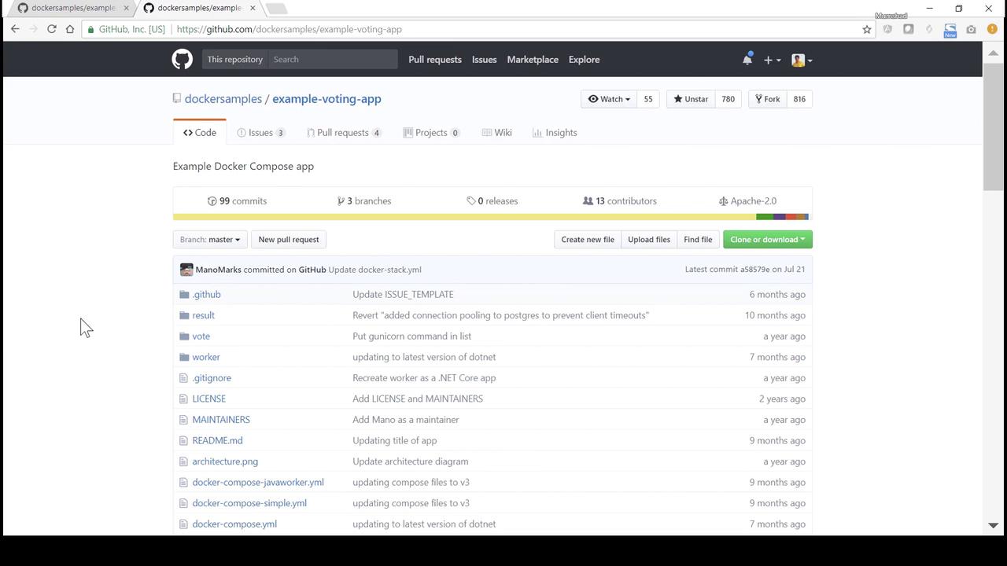Open the Branch: master dropdown
Viewport: 1007px width, 566px height.
[210, 240]
